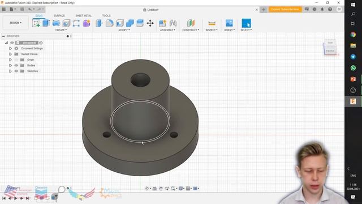Show the hidden Origin folder
This screenshot has width=362, height=204.
pos(16,59)
